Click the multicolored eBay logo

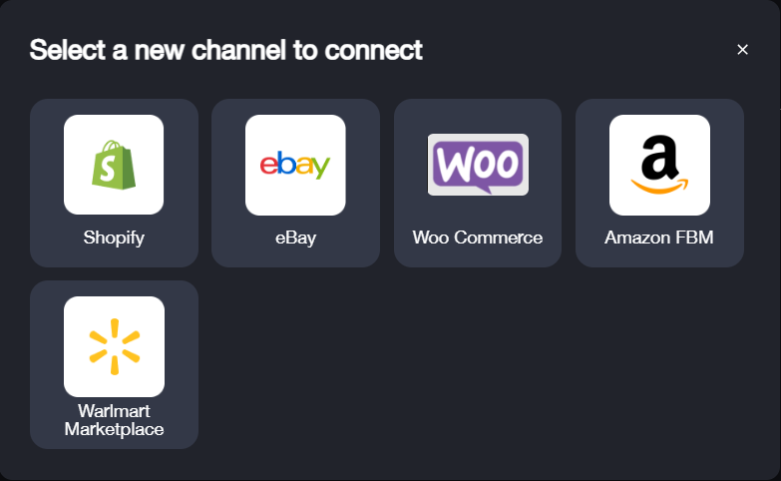coord(295,165)
